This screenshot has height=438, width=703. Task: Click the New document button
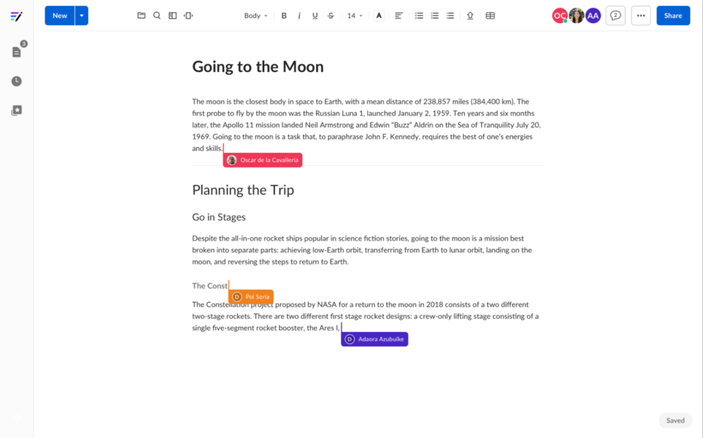(60, 16)
